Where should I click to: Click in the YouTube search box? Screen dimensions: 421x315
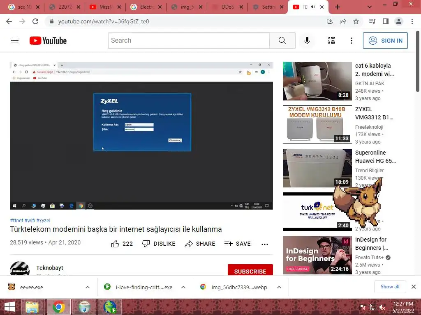[x=189, y=41]
